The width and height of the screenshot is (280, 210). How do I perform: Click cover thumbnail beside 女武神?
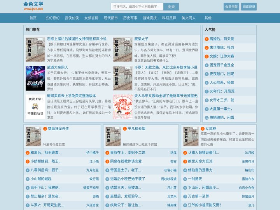(x=191, y=136)
